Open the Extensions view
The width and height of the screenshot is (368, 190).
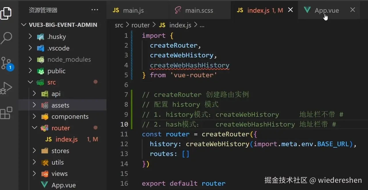pyautogui.click(x=6, y=113)
